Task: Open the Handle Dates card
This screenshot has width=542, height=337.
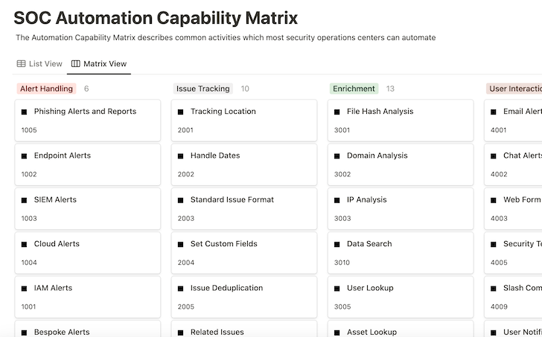Action: point(243,164)
